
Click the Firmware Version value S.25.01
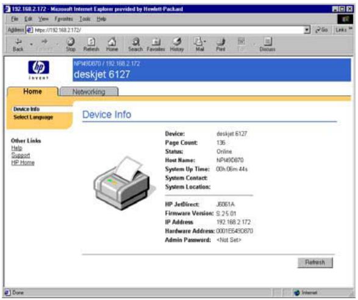click(226, 214)
